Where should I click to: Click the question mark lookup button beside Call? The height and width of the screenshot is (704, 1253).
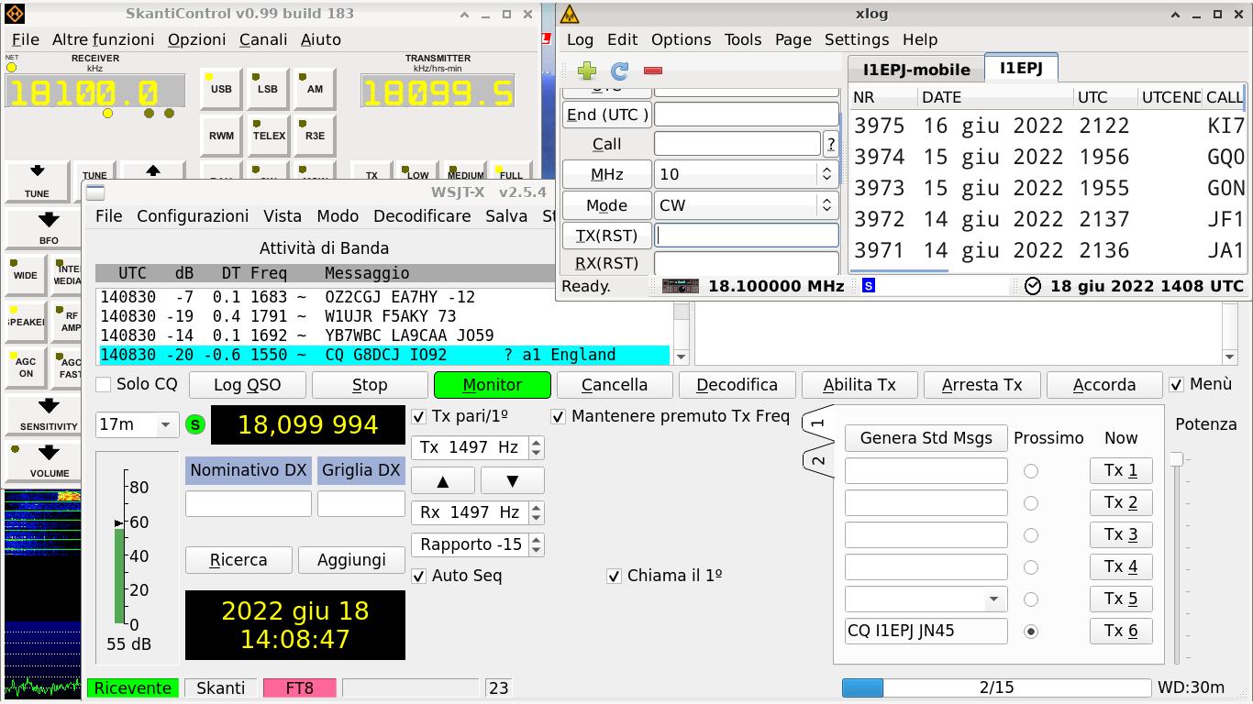[x=831, y=144]
